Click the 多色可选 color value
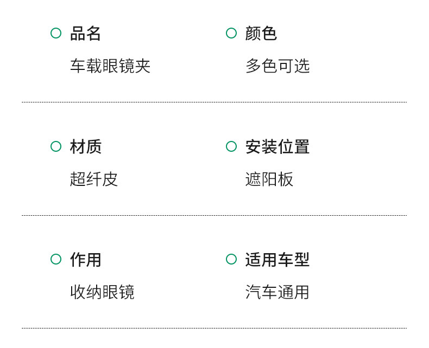The height and width of the screenshot is (348, 429). [277, 66]
